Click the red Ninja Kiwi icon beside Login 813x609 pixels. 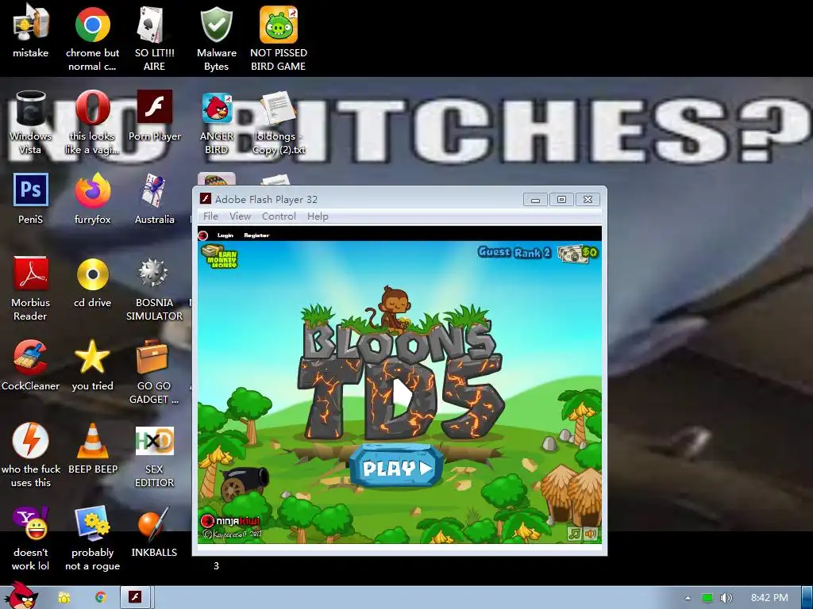203,236
